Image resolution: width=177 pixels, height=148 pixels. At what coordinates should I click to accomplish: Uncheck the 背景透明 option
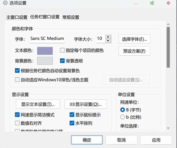click(x=63, y=61)
